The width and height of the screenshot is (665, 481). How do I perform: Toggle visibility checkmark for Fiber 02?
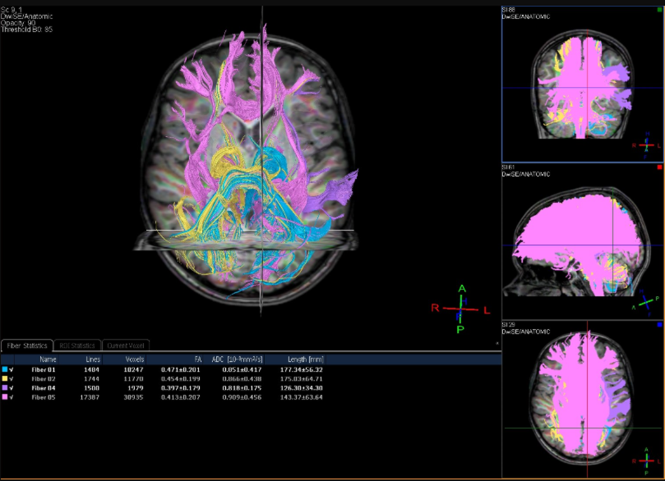pyautogui.click(x=12, y=378)
